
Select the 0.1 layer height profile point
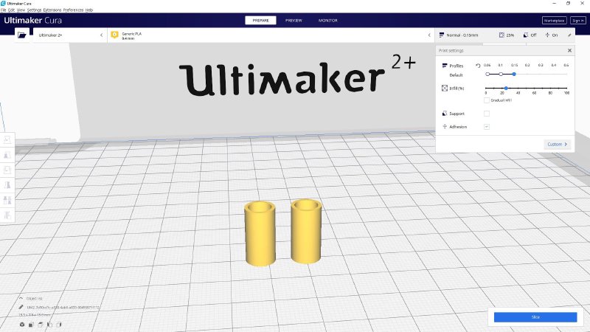tap(501, 75)
